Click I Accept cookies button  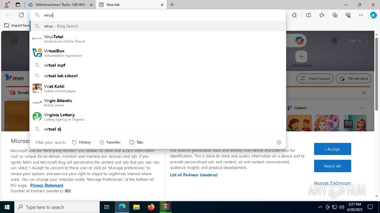[332, 149]
